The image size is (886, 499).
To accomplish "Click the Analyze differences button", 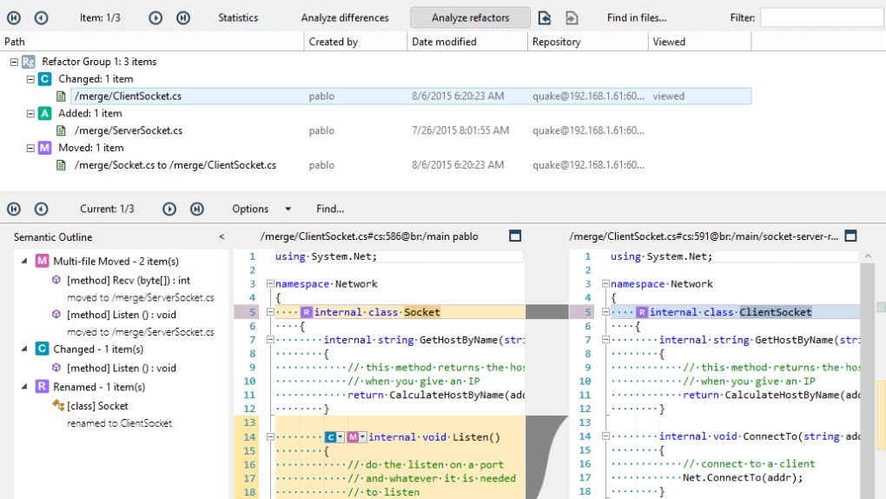I will coord(345,17).
